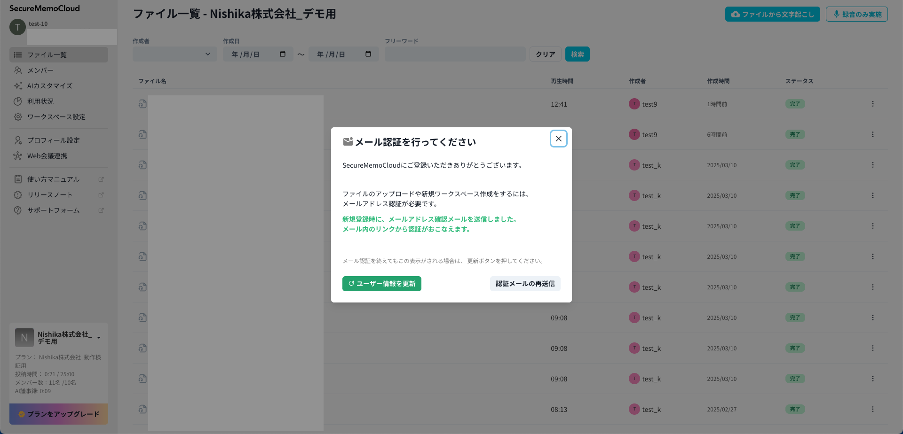Open calendar picker of end date field
Screen dimensions: 903x434
coord(368,54)
